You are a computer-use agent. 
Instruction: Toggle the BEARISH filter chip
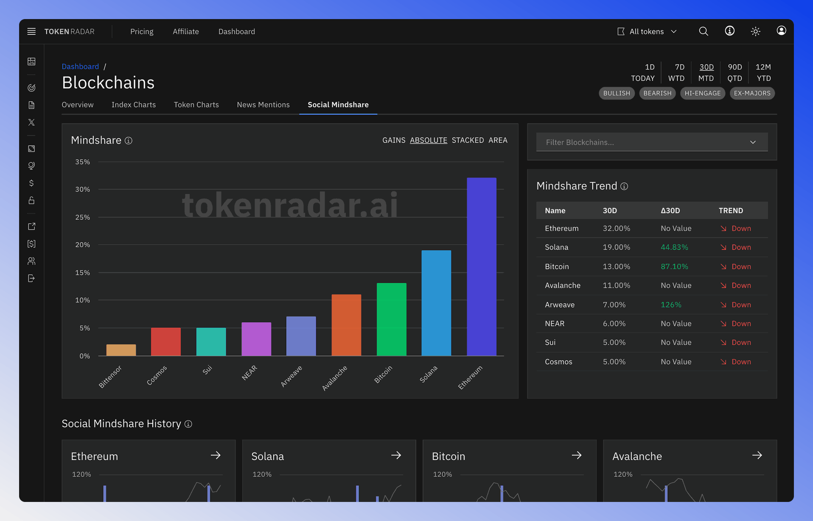pyautogui.click(x=657, y=93)
